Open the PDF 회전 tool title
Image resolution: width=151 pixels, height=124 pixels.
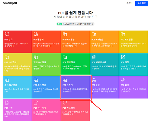[x=125, y=85]
